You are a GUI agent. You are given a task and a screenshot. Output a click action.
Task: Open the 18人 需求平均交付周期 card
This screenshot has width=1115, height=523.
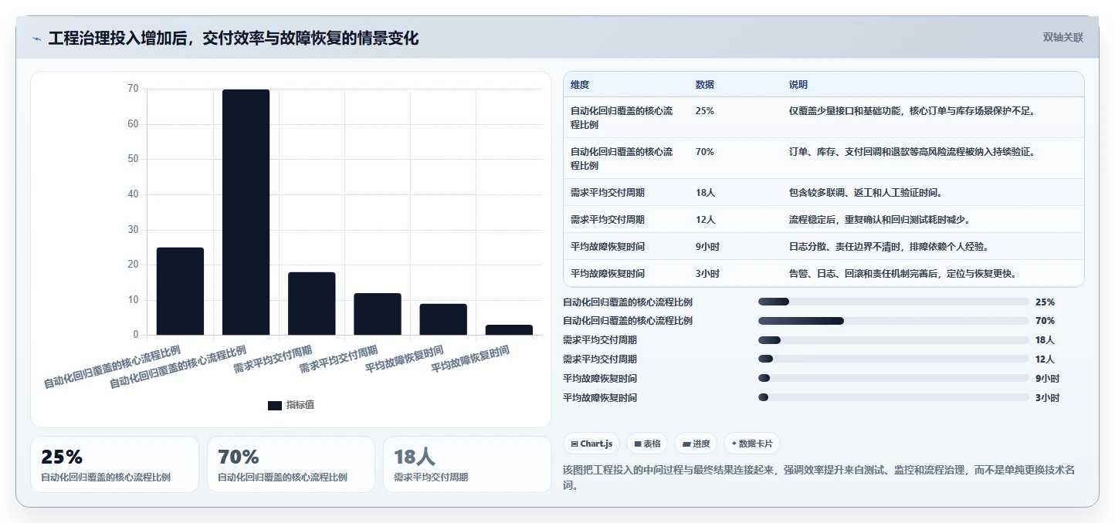click(467, 464)
